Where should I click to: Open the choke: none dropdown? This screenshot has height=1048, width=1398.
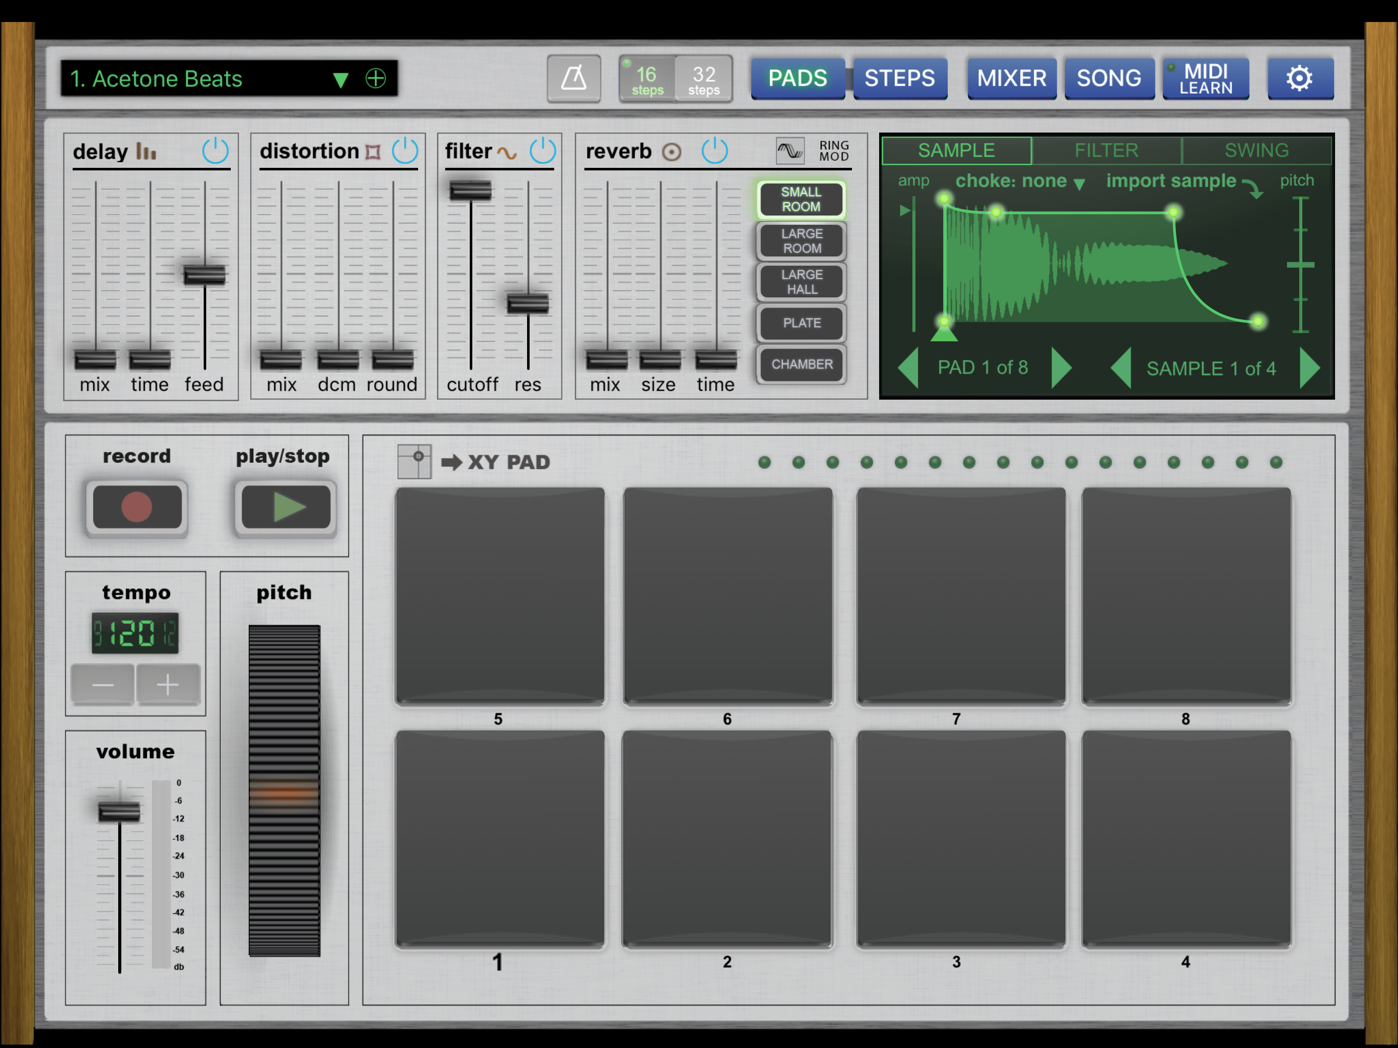click(x=1019, y=182)
